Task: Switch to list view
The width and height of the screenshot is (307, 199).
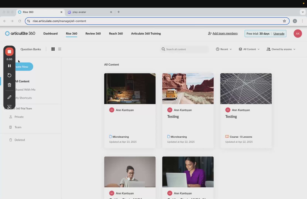Action: [60, 49]
